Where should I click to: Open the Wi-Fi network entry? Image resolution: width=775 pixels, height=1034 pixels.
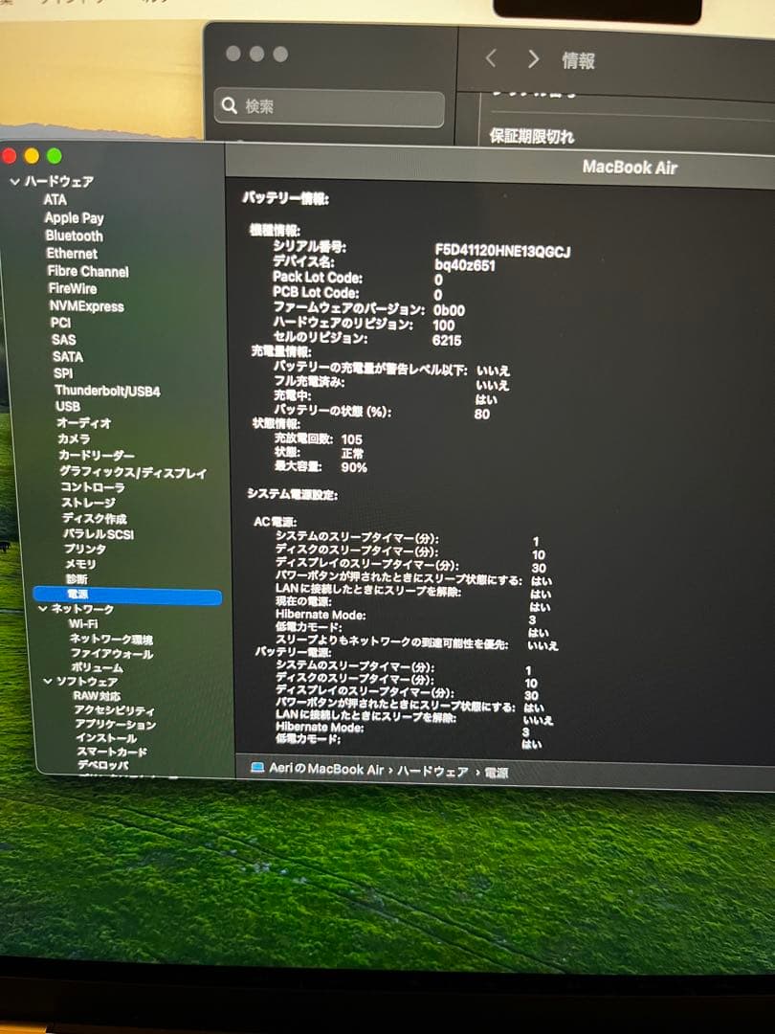pyautogui.click(x=82, y=624)
